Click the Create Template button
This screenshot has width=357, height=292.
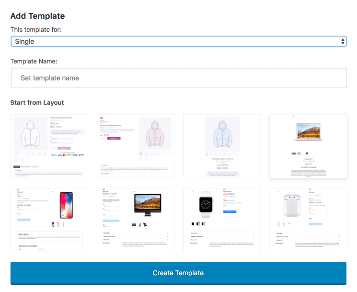(x=178, y=273)
